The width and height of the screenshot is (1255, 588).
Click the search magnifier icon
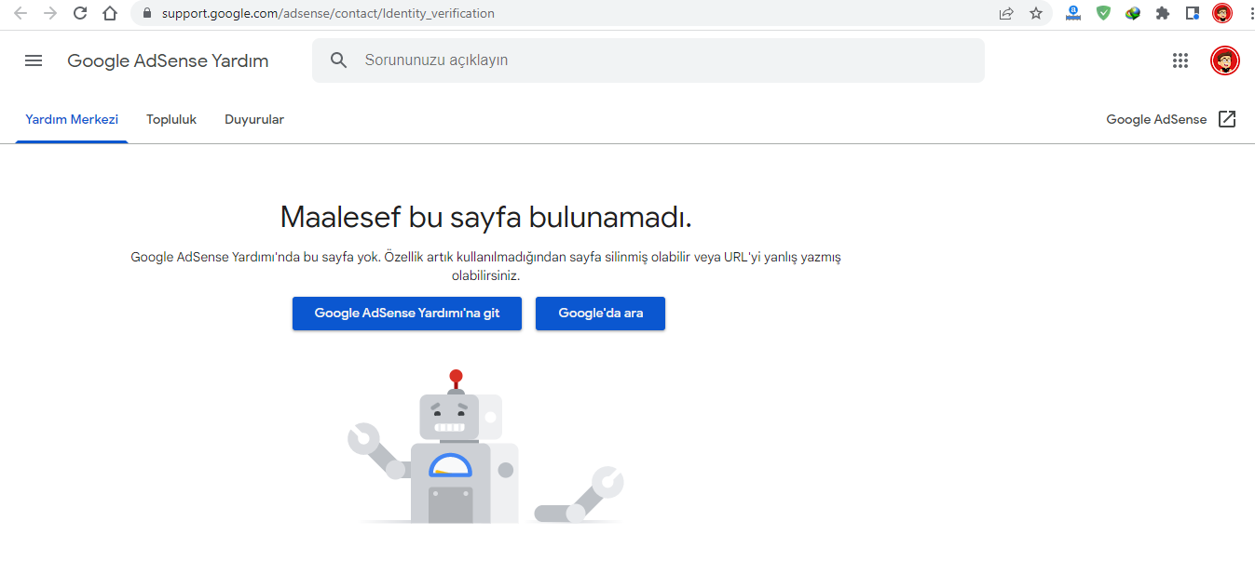(x=339, y=60)
